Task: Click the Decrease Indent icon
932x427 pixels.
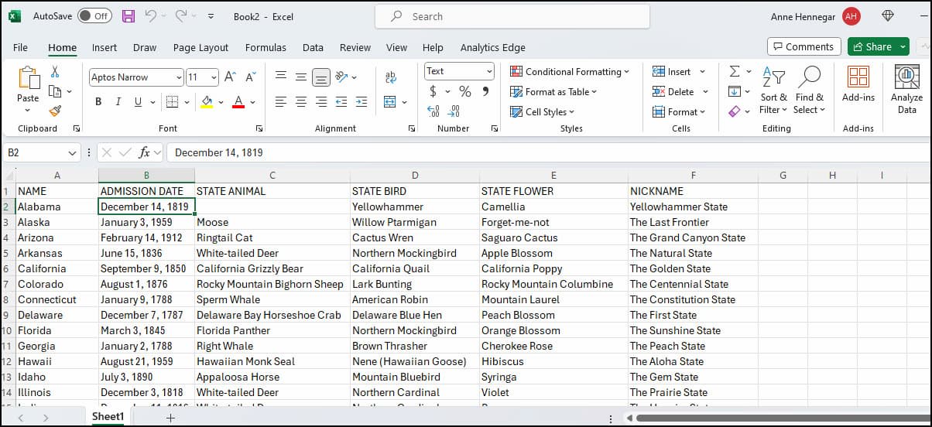Action: 341,102
